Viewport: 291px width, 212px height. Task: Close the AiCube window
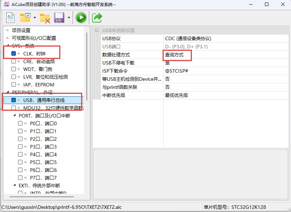pos(283,4)
